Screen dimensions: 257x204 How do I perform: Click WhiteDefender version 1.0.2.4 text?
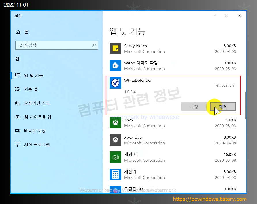(130, 92)
